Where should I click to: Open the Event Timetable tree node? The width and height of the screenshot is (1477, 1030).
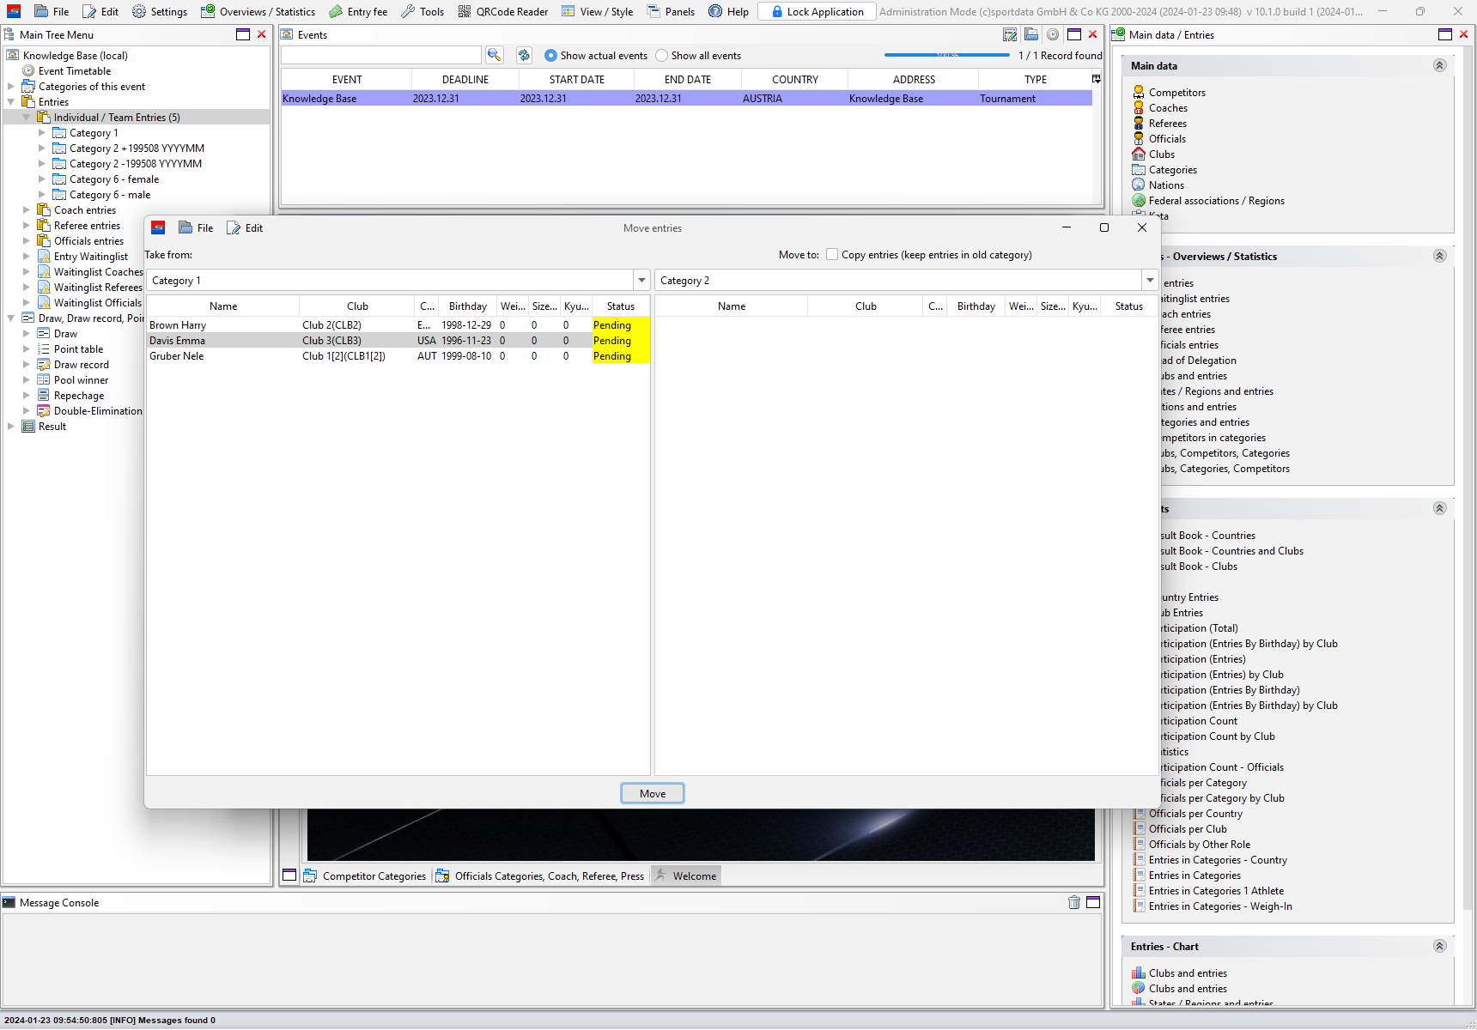tap(75, 71)
